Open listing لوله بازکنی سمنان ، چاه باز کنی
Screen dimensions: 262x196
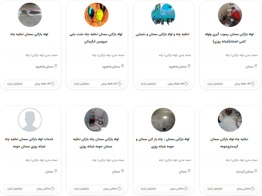[162, 143]
